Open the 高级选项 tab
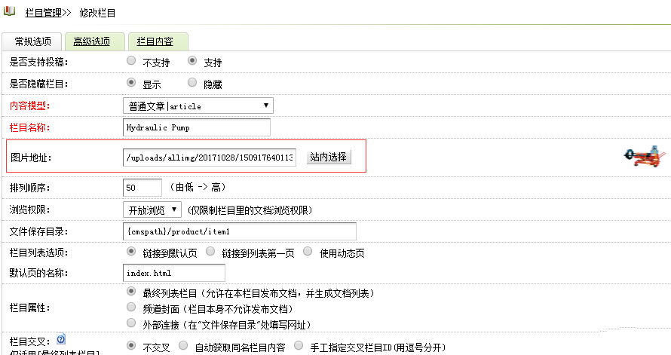Viewport: 671px width, 355px height. click(91, 42)
